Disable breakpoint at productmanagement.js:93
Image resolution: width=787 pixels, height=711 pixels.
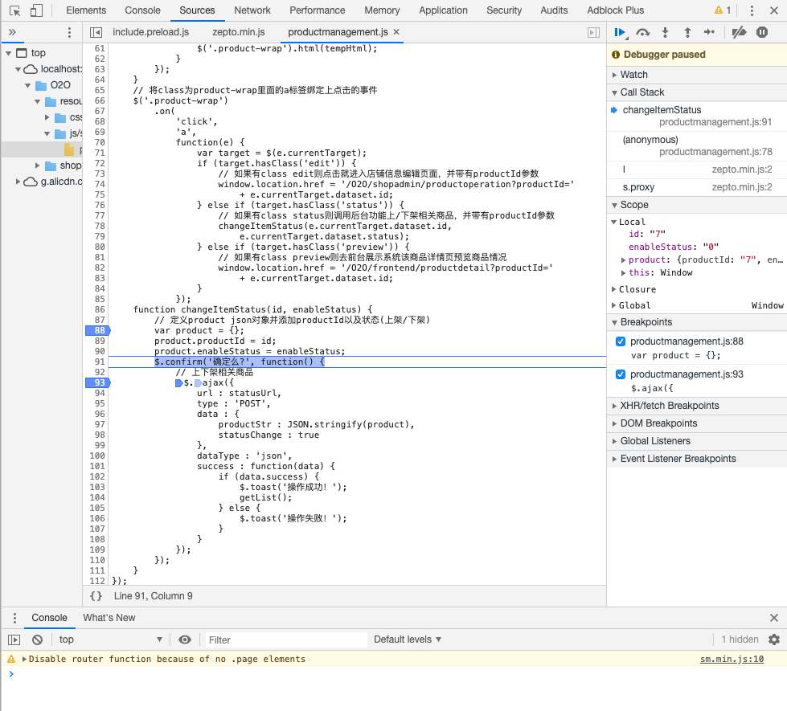point(621,374)
